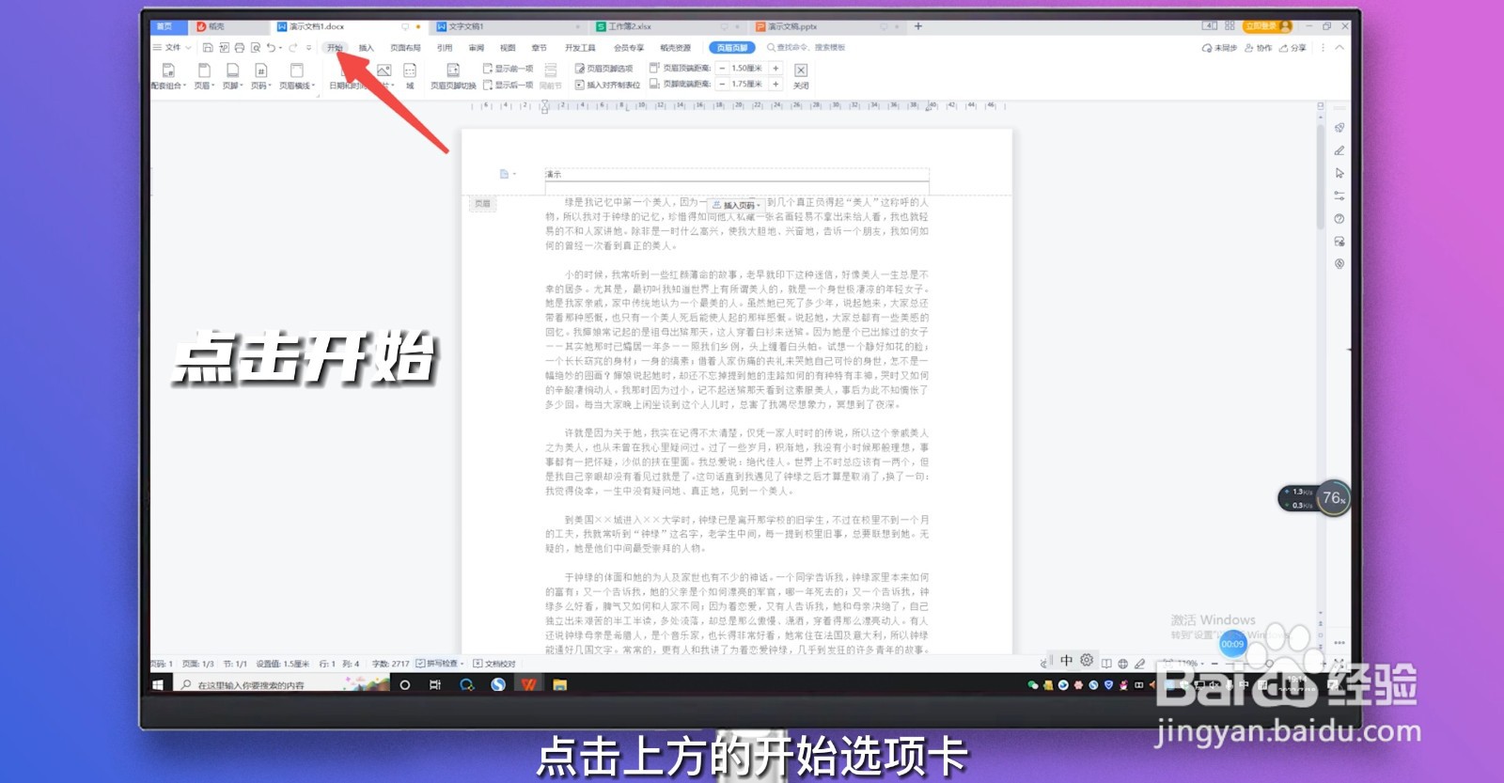Click 显示前一项 button

click(508, 69)
